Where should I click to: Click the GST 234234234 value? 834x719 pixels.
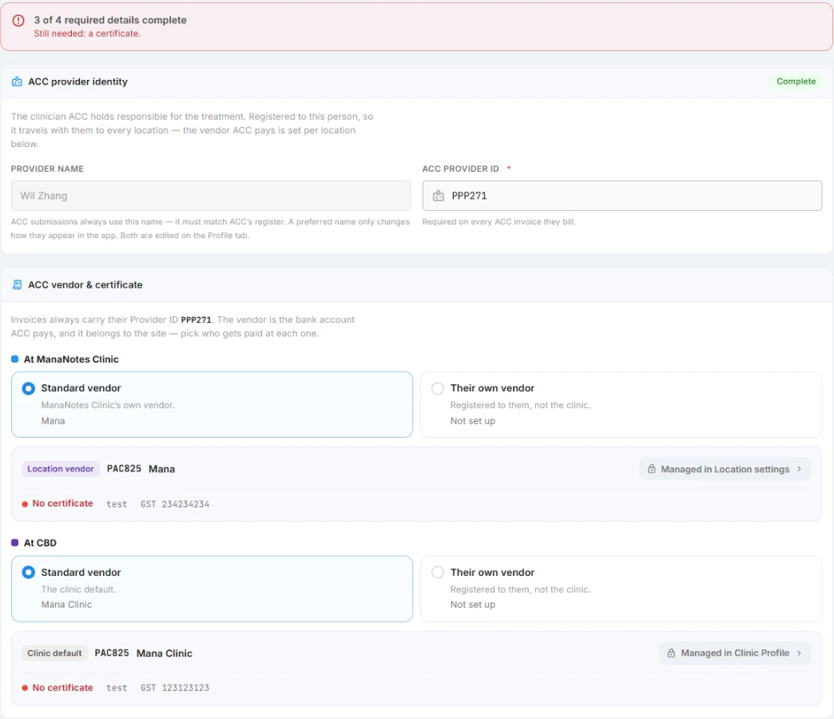coord(175,504)
